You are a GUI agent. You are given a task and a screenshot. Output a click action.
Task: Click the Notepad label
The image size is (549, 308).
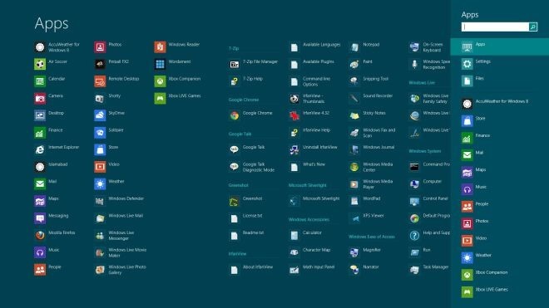click(371, 44)
